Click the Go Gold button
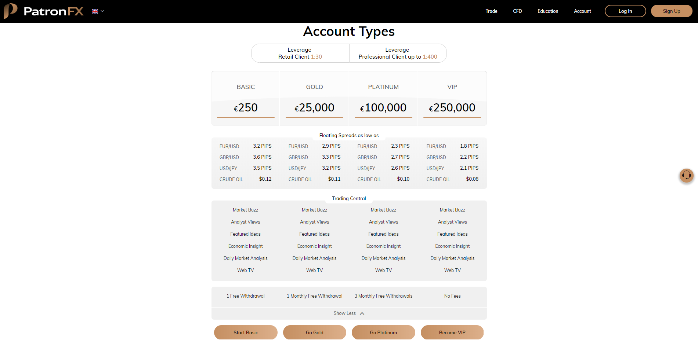 (x=314, y=332)
